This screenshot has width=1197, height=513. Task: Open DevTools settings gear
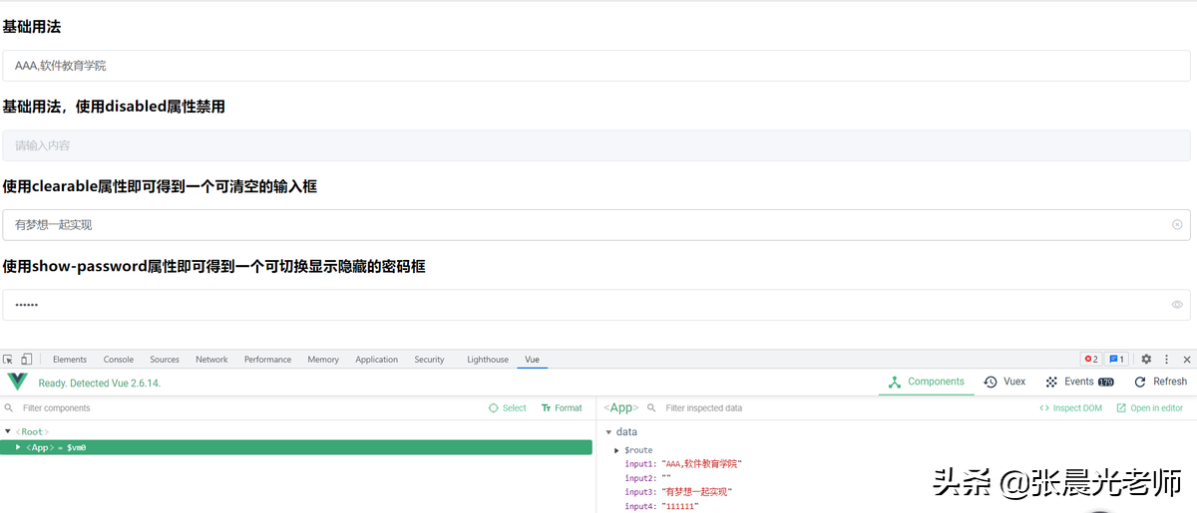click(x=1146, y=360)
